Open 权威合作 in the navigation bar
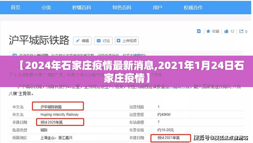 coord(193,7)
